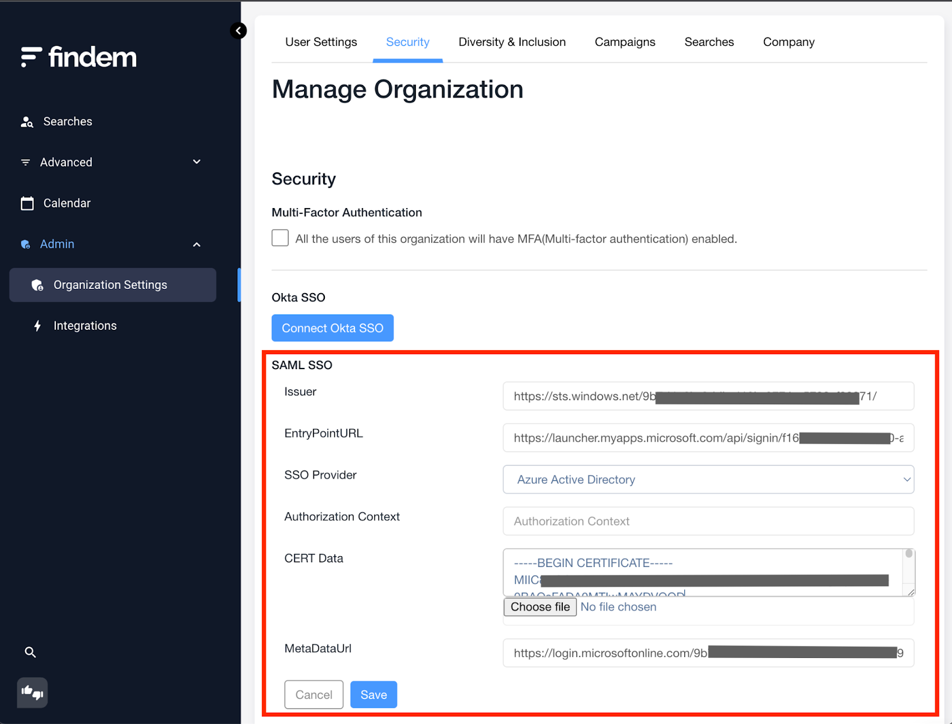Click the Issuer input field
Screen dimensions: 952x724
point(708,396)
